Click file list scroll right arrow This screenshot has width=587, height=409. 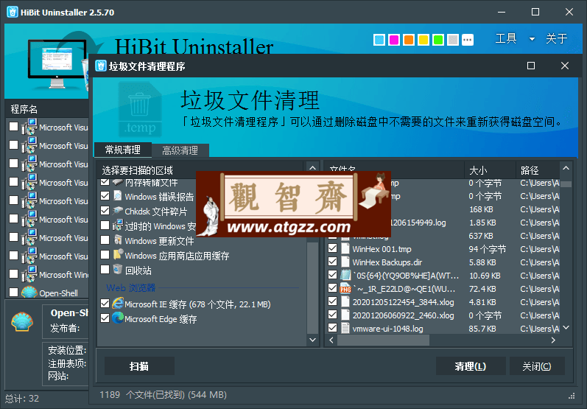click(x=553, y=340)
